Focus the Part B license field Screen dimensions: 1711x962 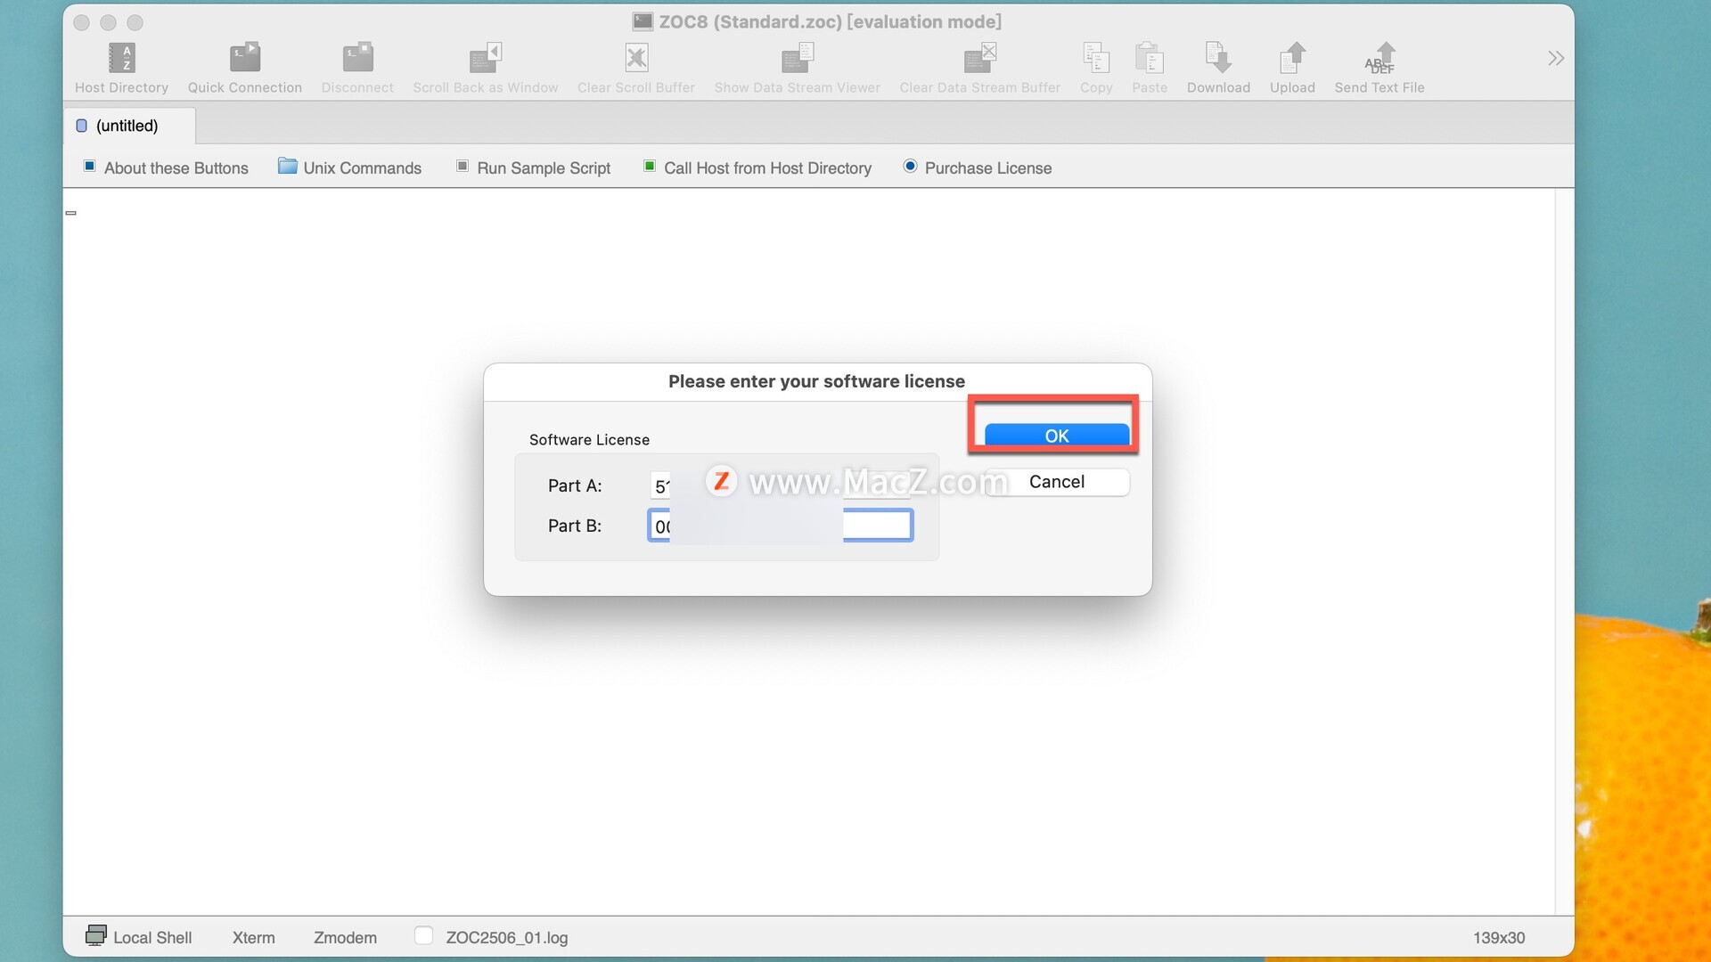781,526
